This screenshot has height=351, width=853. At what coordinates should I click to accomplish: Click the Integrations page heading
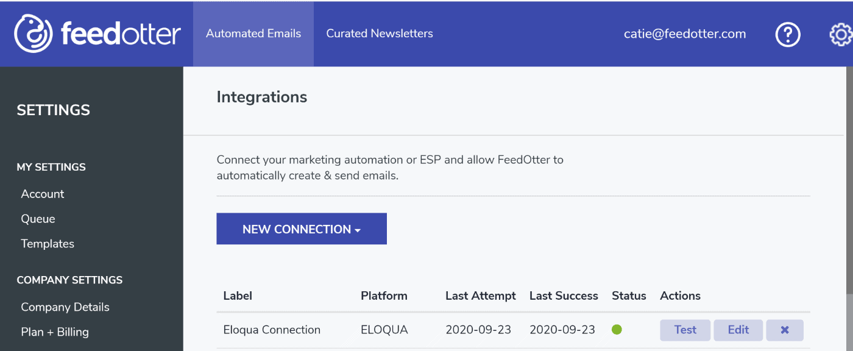262,97
